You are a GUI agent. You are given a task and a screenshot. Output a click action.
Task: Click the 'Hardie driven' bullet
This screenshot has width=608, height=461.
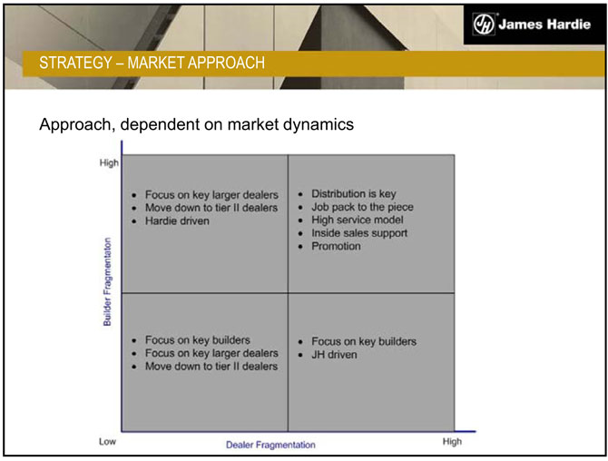(x=177, y=221)
